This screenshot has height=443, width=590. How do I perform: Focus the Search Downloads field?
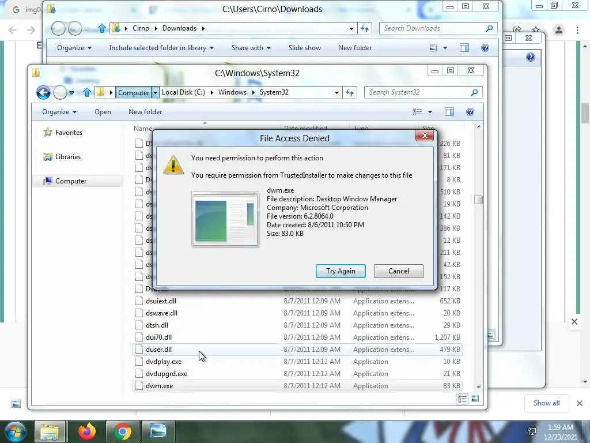[x=438, y=28]
